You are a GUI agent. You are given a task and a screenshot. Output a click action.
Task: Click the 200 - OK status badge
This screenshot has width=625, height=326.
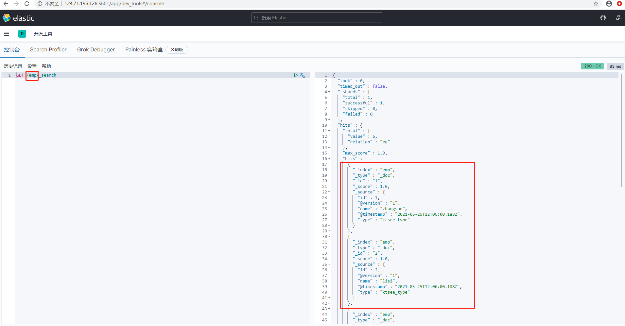tap(592, 66)
